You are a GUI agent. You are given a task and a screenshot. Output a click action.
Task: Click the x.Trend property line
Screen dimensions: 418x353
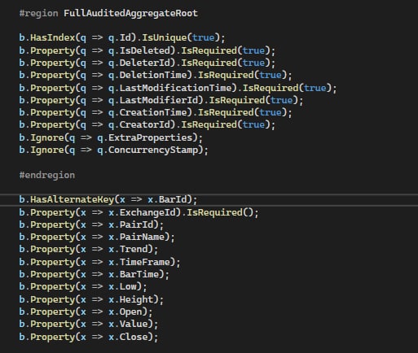(x=89, y=249)
